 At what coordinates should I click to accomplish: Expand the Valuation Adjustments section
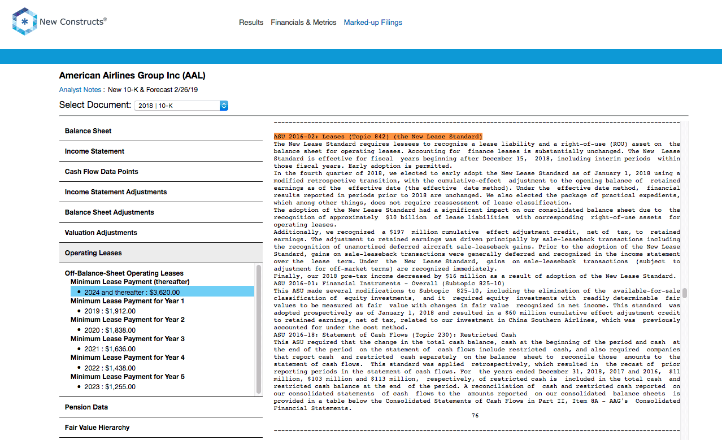point(161,233)
